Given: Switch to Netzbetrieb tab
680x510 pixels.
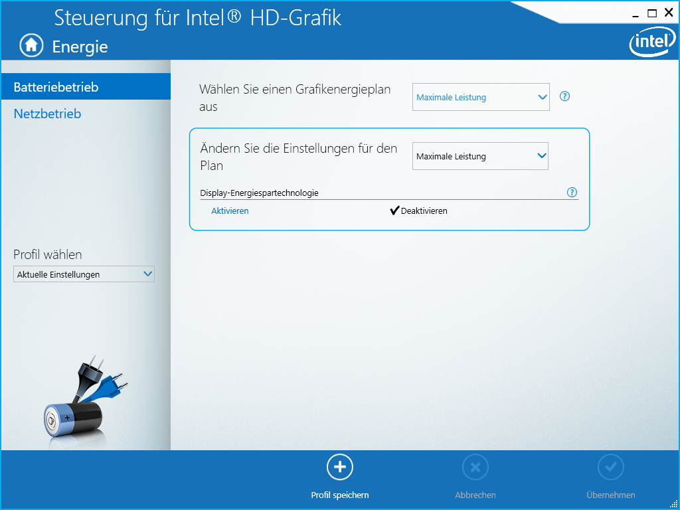Looking at the screenshot, I should click(x=48, y=114).
